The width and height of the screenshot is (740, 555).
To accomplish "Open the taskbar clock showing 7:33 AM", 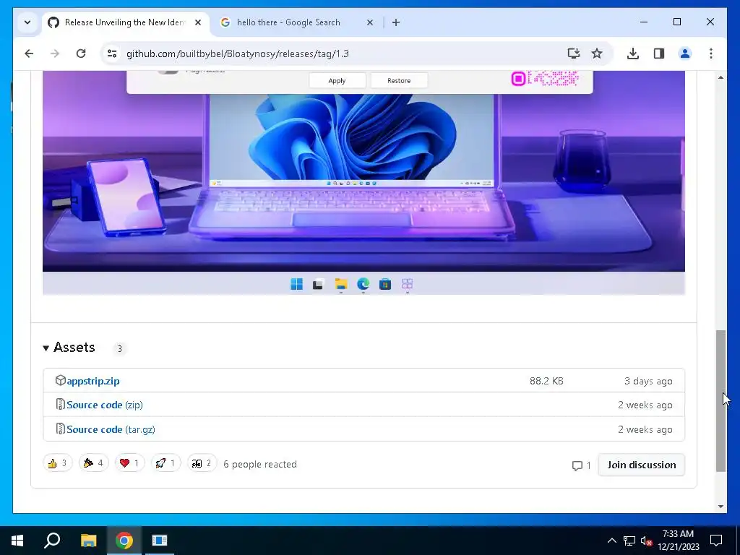I will point(678,541).
